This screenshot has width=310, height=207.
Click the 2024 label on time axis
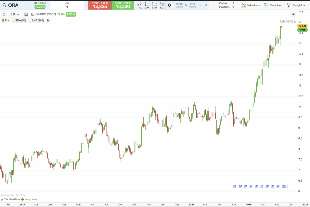[x=191, y=205]
